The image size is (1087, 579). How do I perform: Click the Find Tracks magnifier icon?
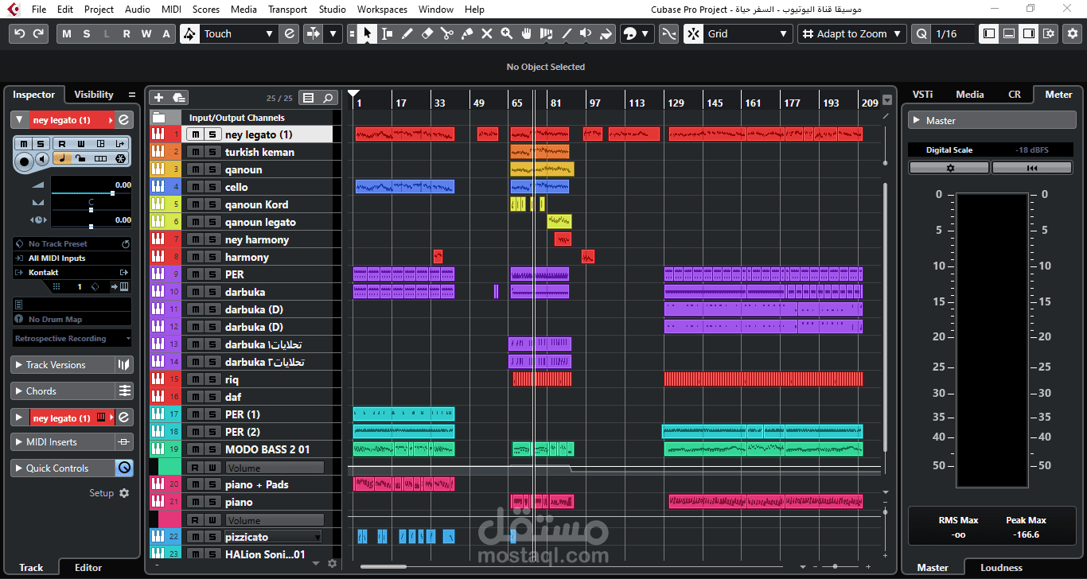[x=329, y=98]
